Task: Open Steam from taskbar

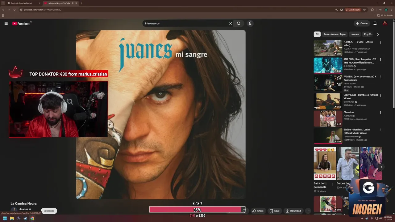Action: pos(25,219)
